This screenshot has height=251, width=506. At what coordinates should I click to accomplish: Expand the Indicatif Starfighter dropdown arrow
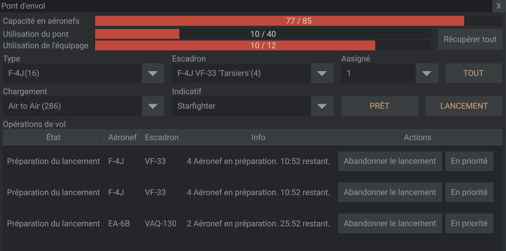click(321, 106)
